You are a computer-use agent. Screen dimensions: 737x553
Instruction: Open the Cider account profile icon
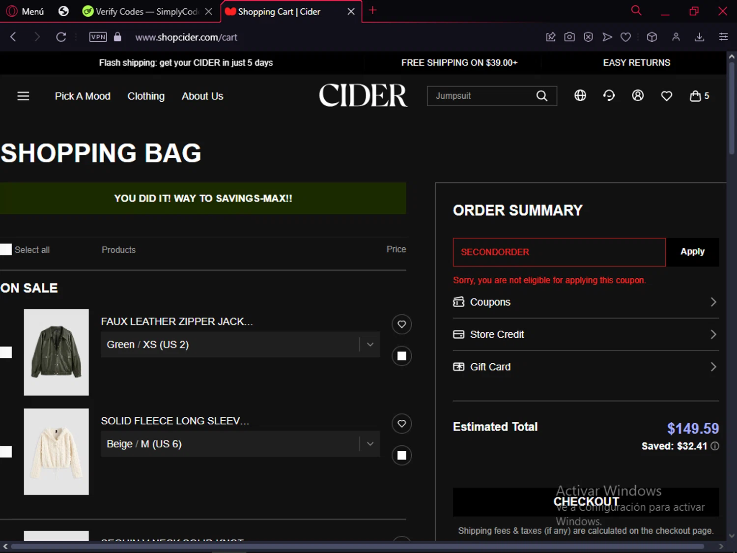click(x=638, y=95)
